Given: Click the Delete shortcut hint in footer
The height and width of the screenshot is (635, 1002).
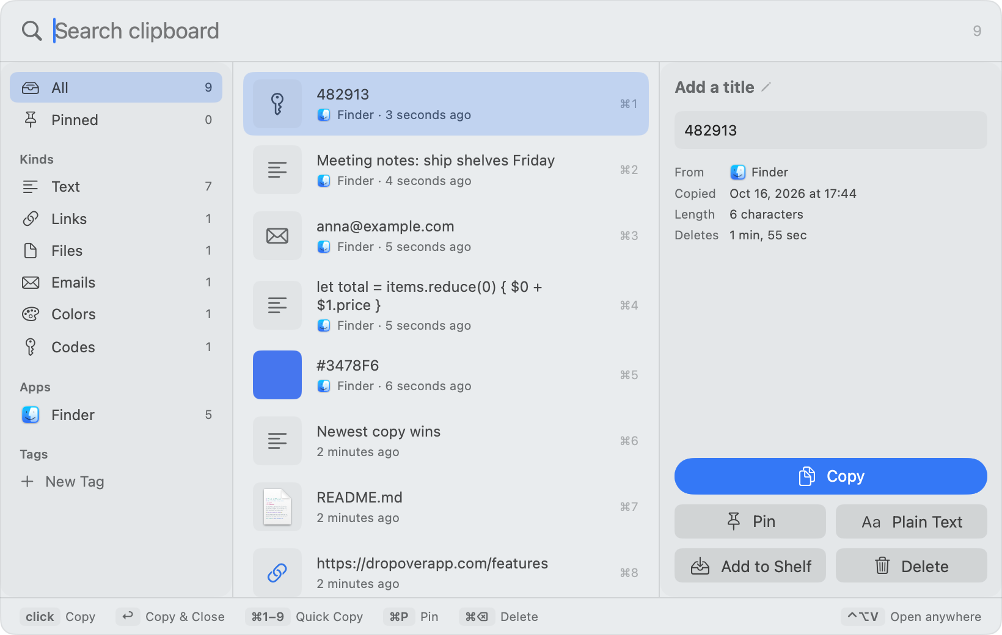Looking at the screenshot, I should click(x=499, y=617).
